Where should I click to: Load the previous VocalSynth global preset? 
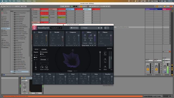click(99, 28)
